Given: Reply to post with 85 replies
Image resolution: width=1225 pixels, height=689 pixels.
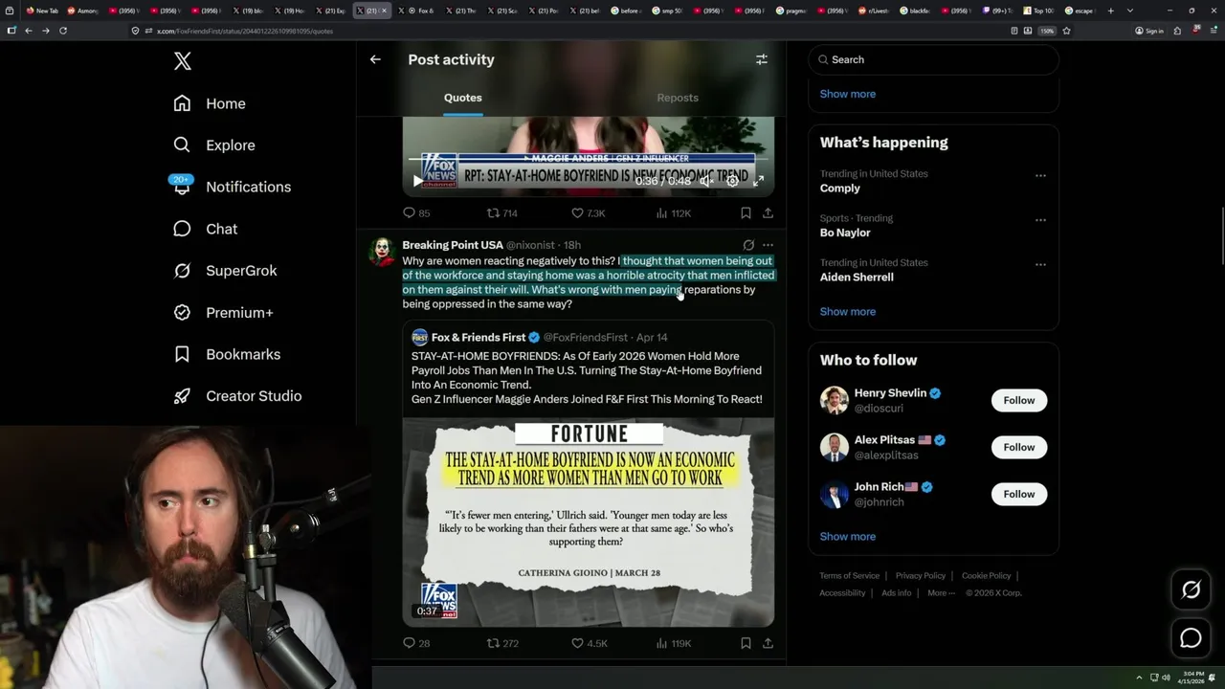Looking at the screenshot, I should click(x=415, y=213).
